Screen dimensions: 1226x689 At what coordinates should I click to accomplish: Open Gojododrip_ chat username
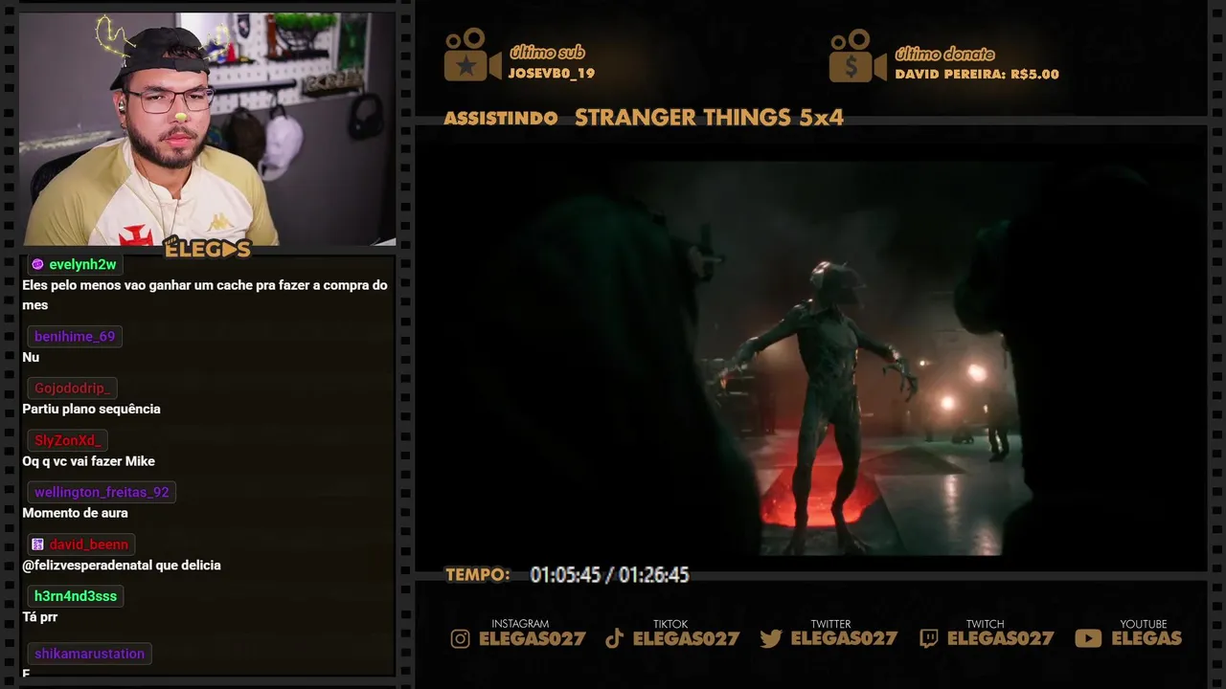coord(73,389)
